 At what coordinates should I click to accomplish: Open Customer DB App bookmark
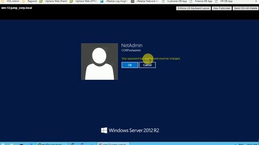click(175, 1)
